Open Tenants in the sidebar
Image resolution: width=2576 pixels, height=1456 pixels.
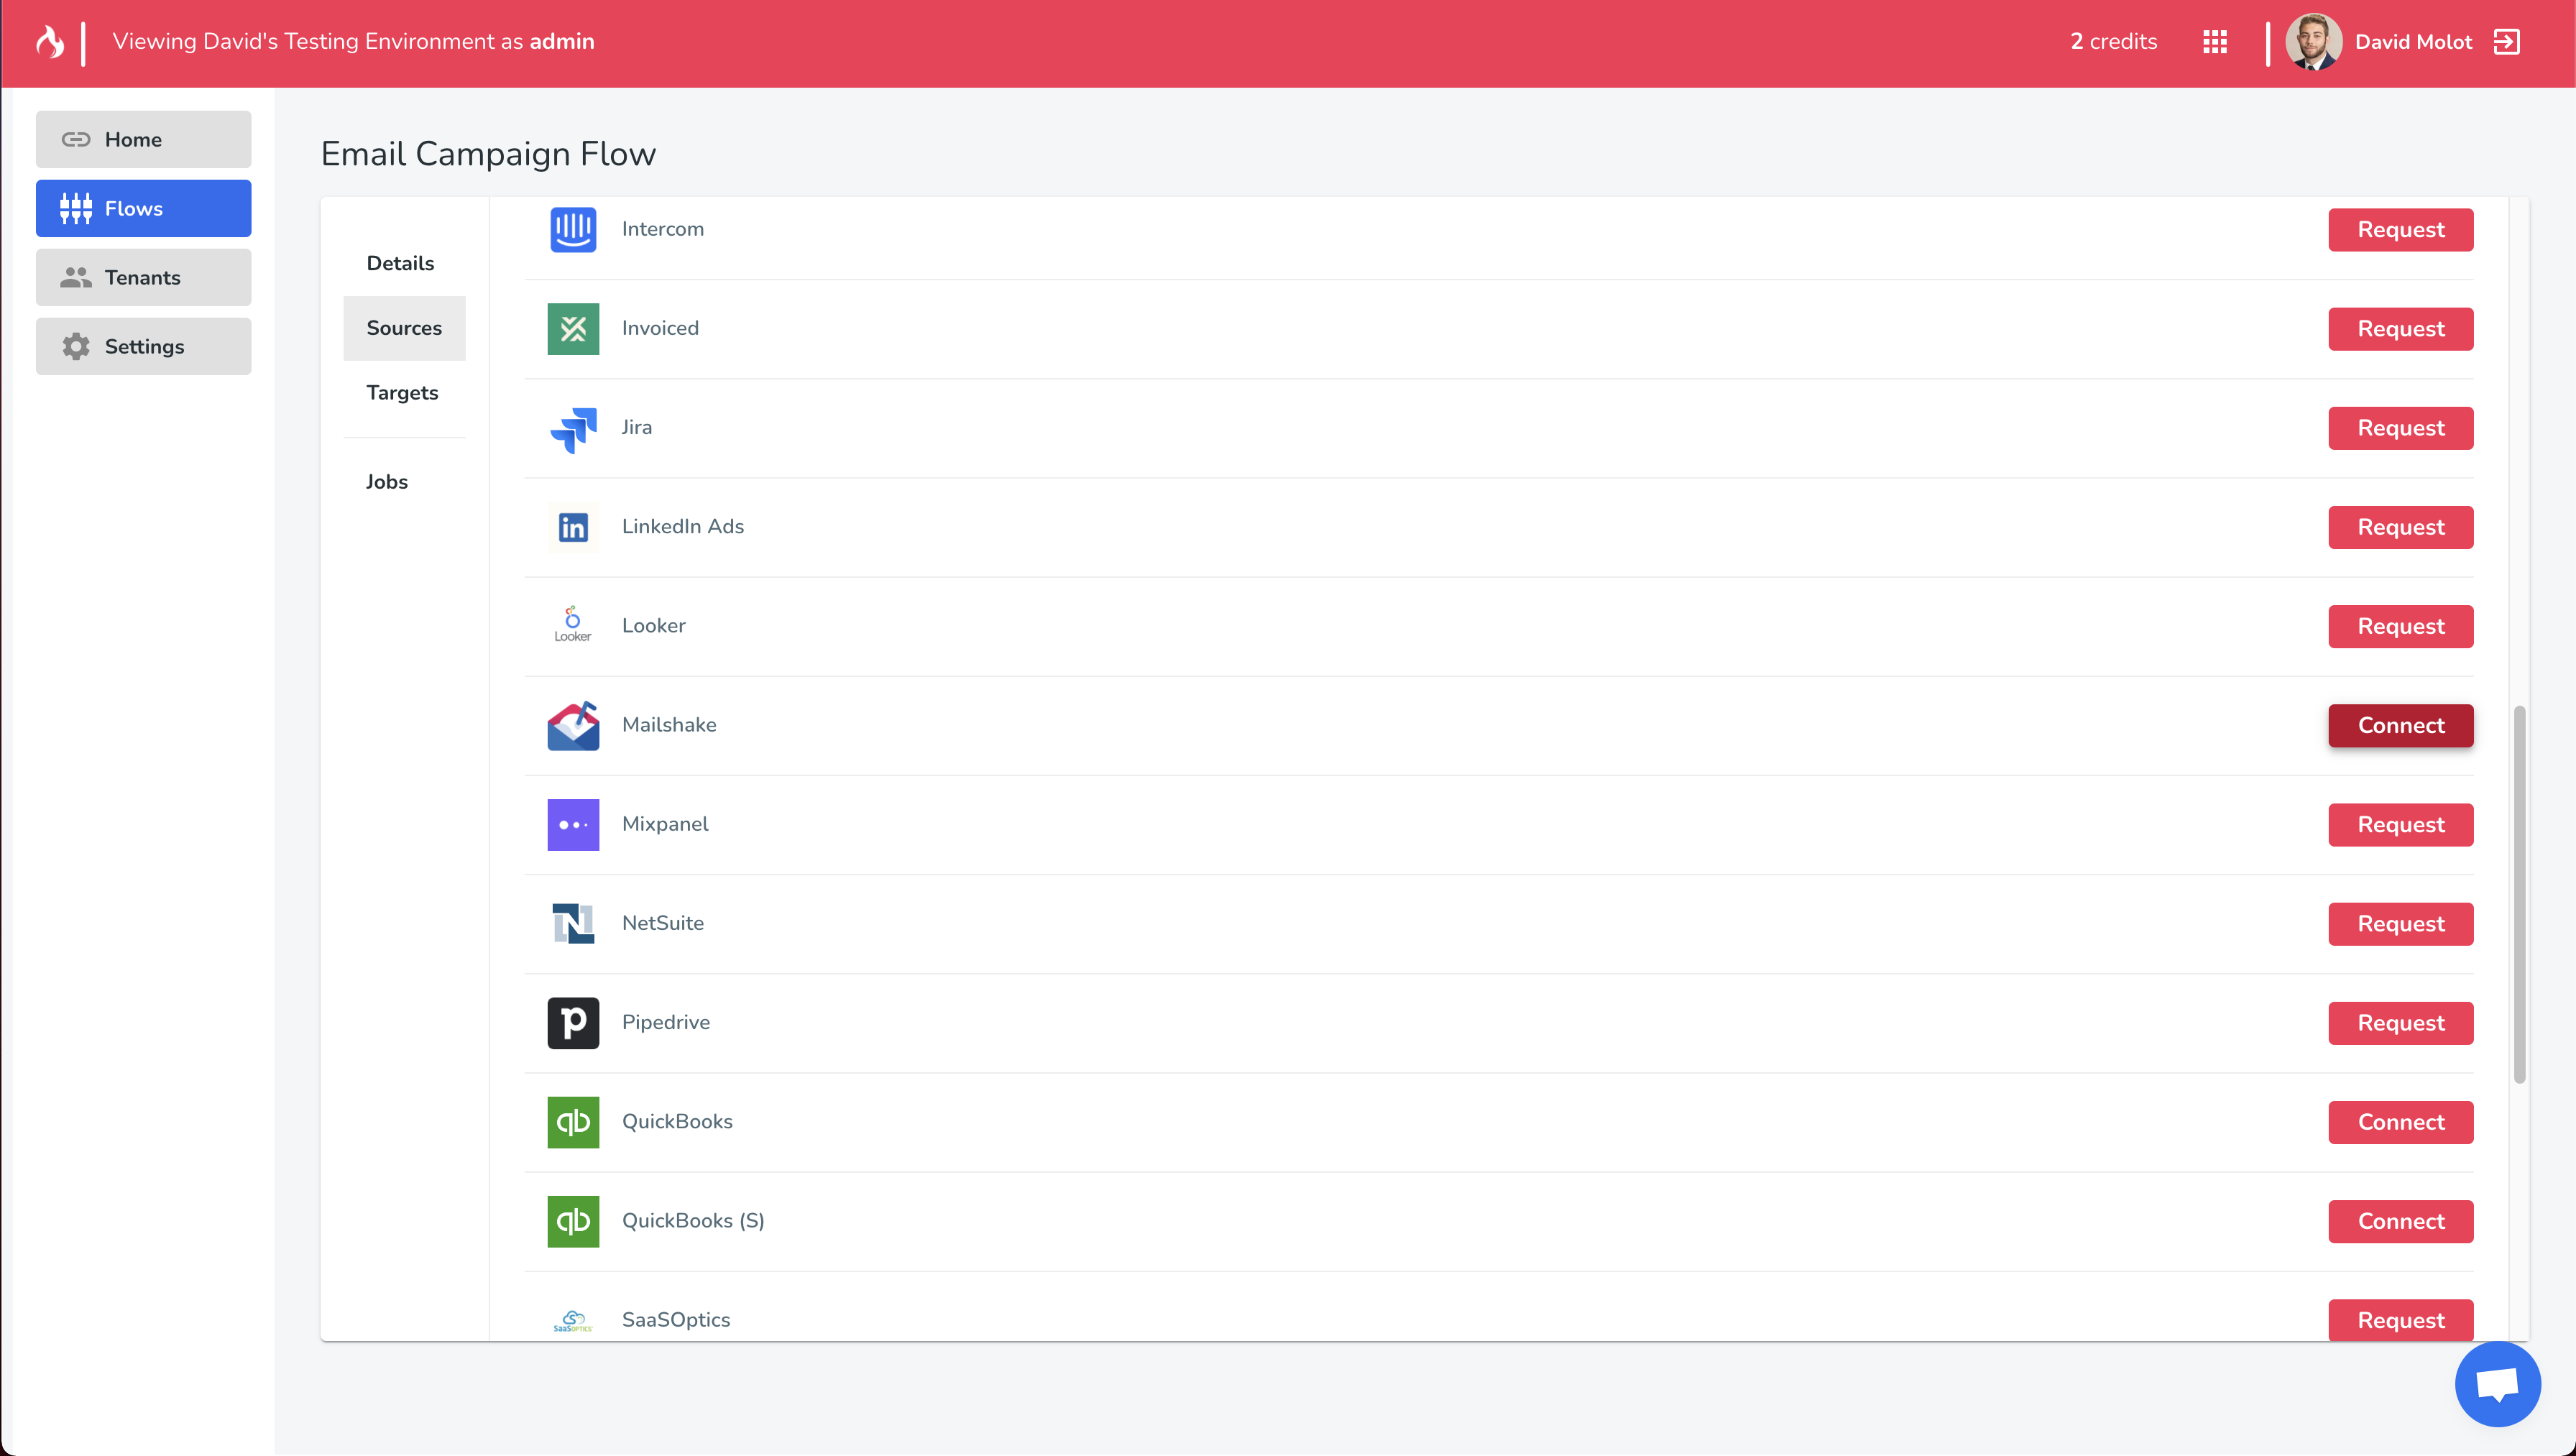point(144,278)
